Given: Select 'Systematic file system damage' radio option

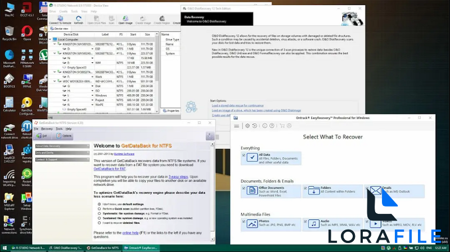Looking at the screenshot, I should click(x=100, y=213).
